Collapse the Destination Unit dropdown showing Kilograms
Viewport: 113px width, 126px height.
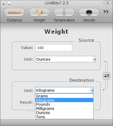(64, 90)
